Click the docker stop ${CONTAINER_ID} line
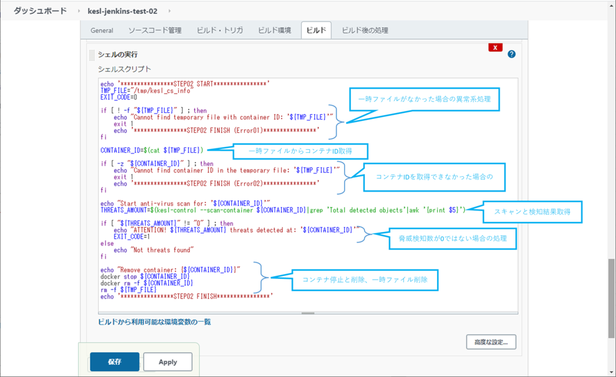616x377 pixels. click(x=146, y=276)
